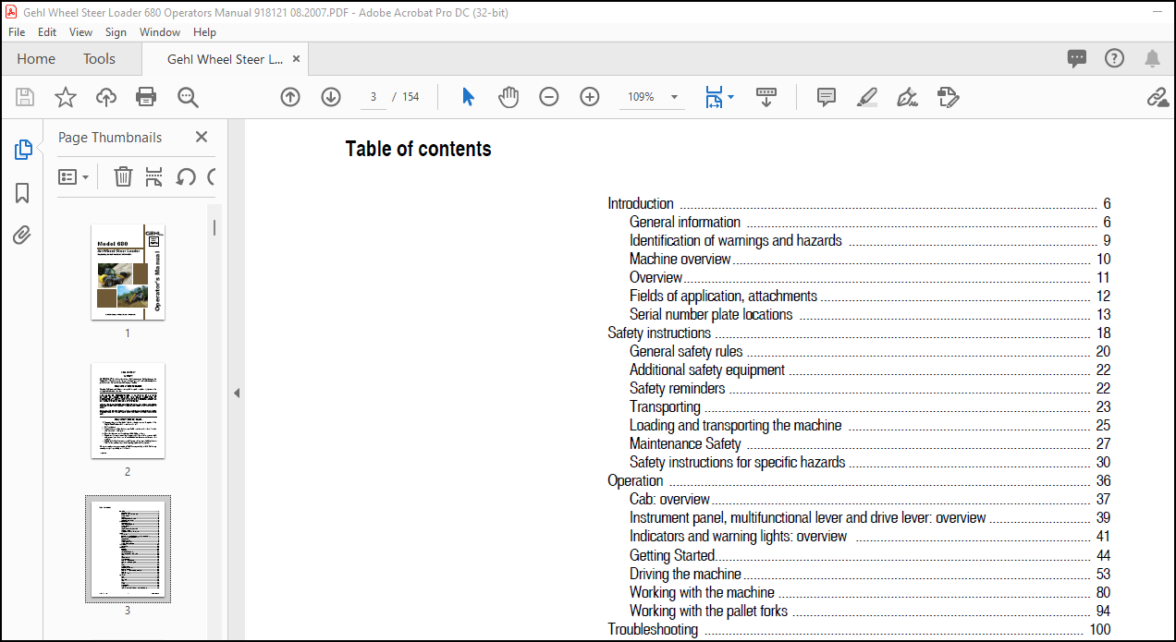This screenshot has height=642, width=1176.
Task: Click General safety rules entry
Action: click(x=686, y=351)
